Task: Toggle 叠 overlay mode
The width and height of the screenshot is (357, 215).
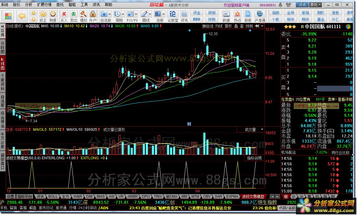Action: coord(236,26)
